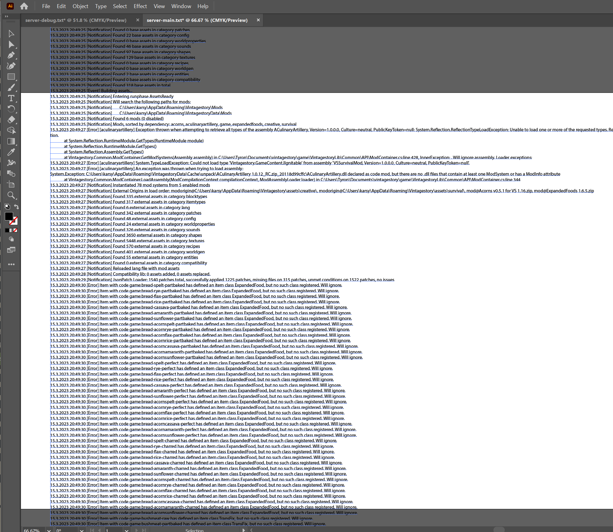Select the Curvature tool
Viewport: 613px width, 532px height.
[x=11, y=66]
